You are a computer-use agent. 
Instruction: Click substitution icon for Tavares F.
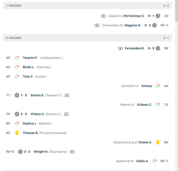[17, 58]
